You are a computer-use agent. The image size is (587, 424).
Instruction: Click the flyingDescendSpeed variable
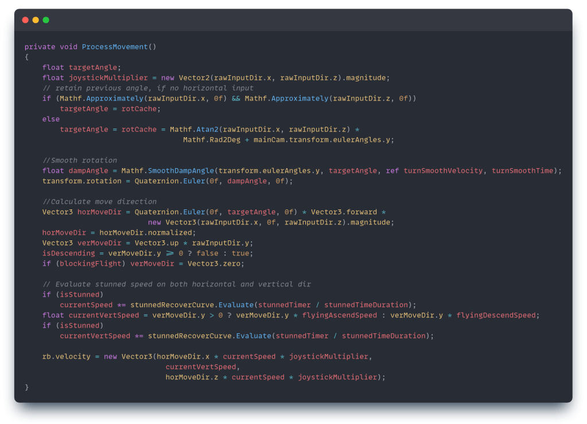coord(498,315)
